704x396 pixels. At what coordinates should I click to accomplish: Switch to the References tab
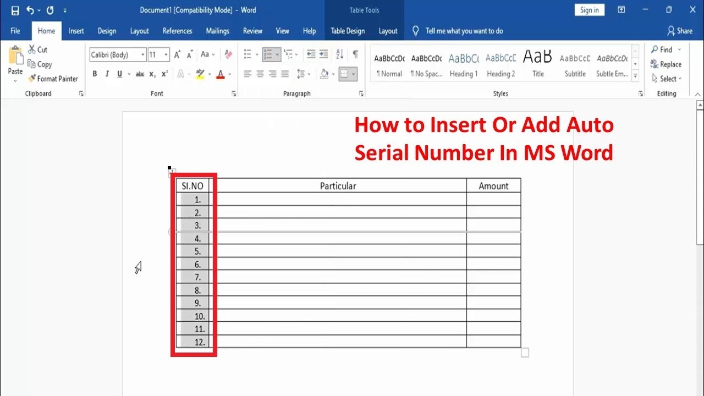click(x=178, y=31)
